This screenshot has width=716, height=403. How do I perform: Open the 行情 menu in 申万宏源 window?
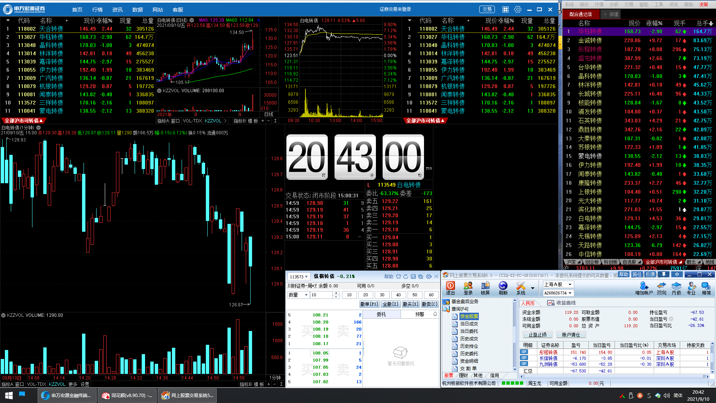click(x=97, y=10)
